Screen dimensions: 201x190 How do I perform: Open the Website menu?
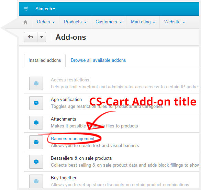(x=175, y=22)
